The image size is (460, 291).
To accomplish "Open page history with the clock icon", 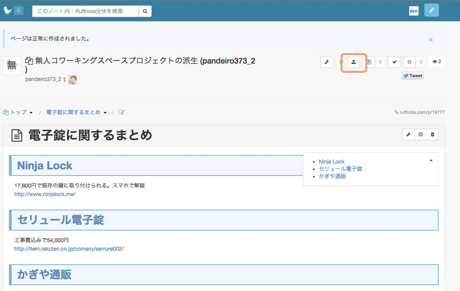I will point(420,134).
